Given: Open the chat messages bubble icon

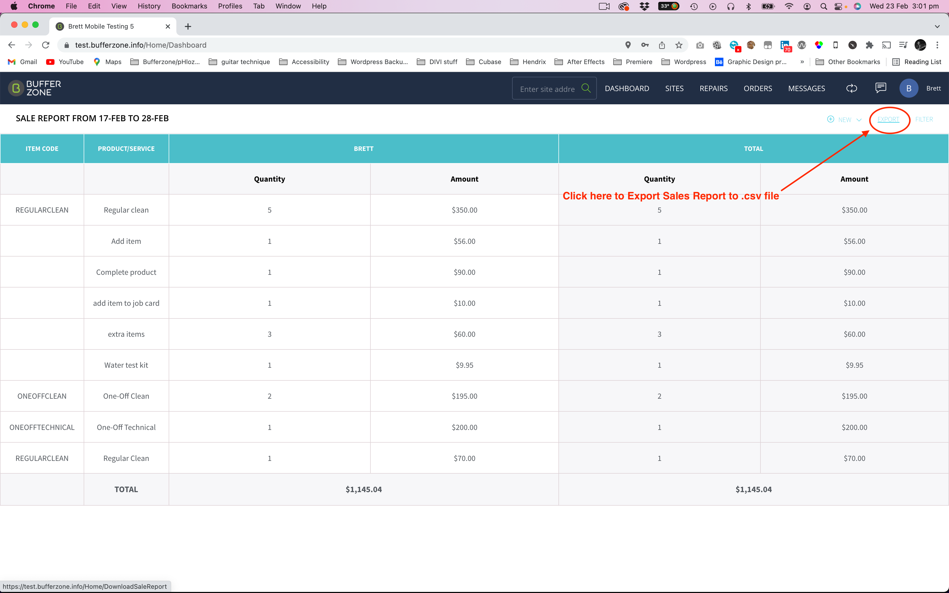Looking at the screenshot, I should [x=881, y=88].
